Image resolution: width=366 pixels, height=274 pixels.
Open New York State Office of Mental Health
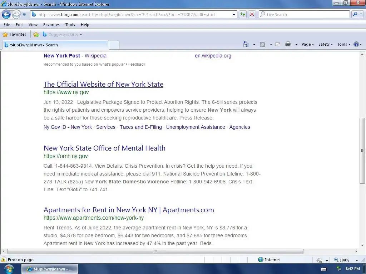105,148
